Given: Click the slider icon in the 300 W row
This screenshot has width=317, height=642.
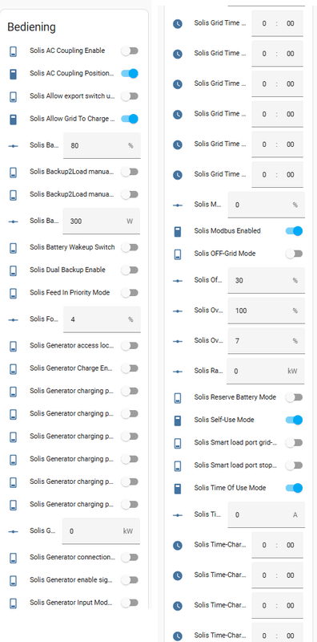Looking at the screenshot, I should 14,221.
